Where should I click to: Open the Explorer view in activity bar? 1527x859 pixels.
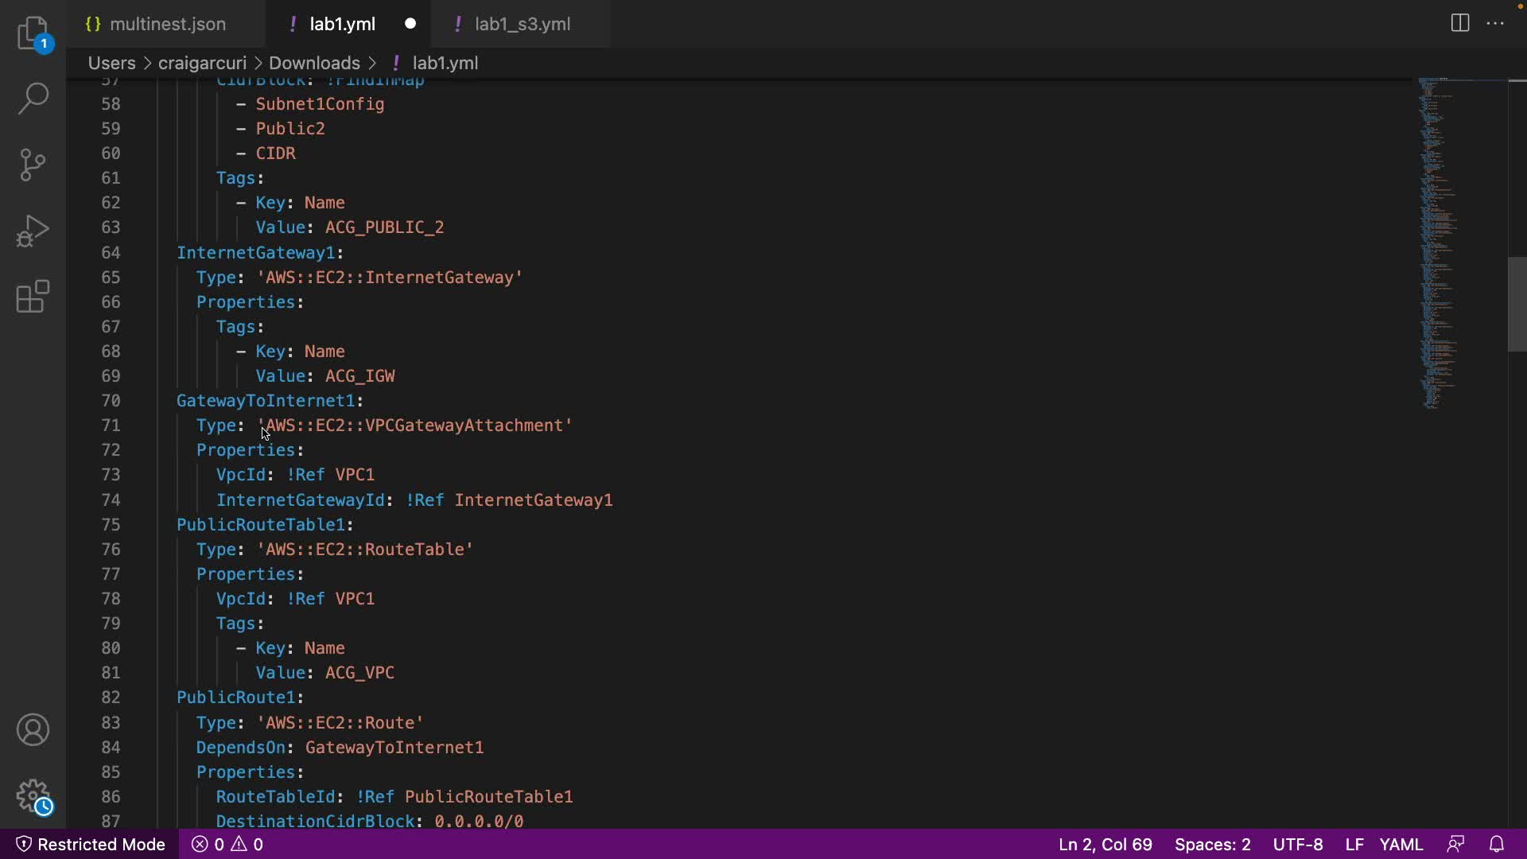[x=33, y=33]
